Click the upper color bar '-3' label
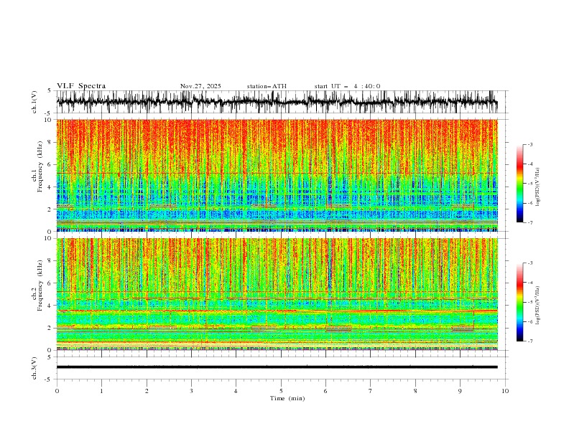This screenshot has height=439, width=569. (529, 144)
